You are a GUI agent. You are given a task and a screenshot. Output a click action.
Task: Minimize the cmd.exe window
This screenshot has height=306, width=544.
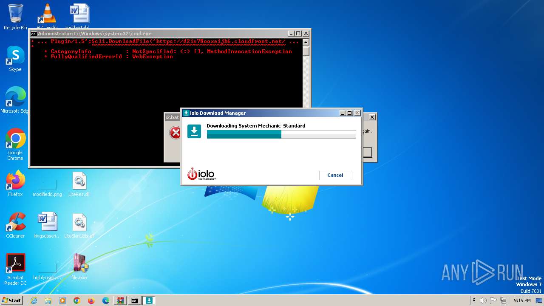coord(291,34)
